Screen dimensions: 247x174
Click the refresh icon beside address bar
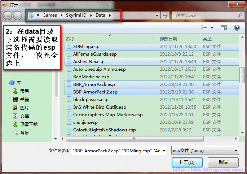pyautogui.click(x=165, y=16)
